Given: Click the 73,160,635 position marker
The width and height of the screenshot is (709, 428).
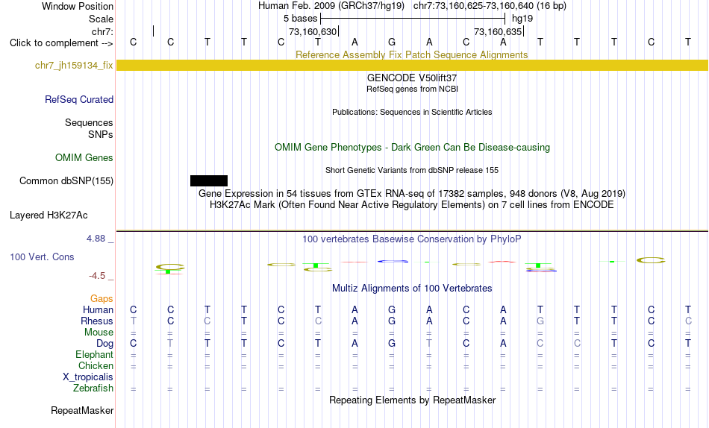Looking at the screenshot, I should (x=499, y=31).
